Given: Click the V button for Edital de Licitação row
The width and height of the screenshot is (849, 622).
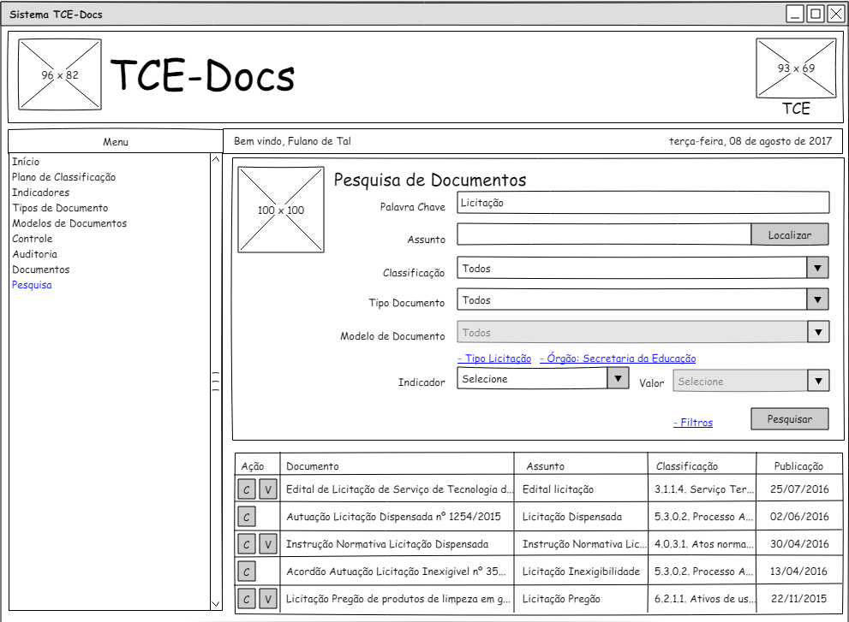Looking at the screenshot, I should [x=268, y=489].
